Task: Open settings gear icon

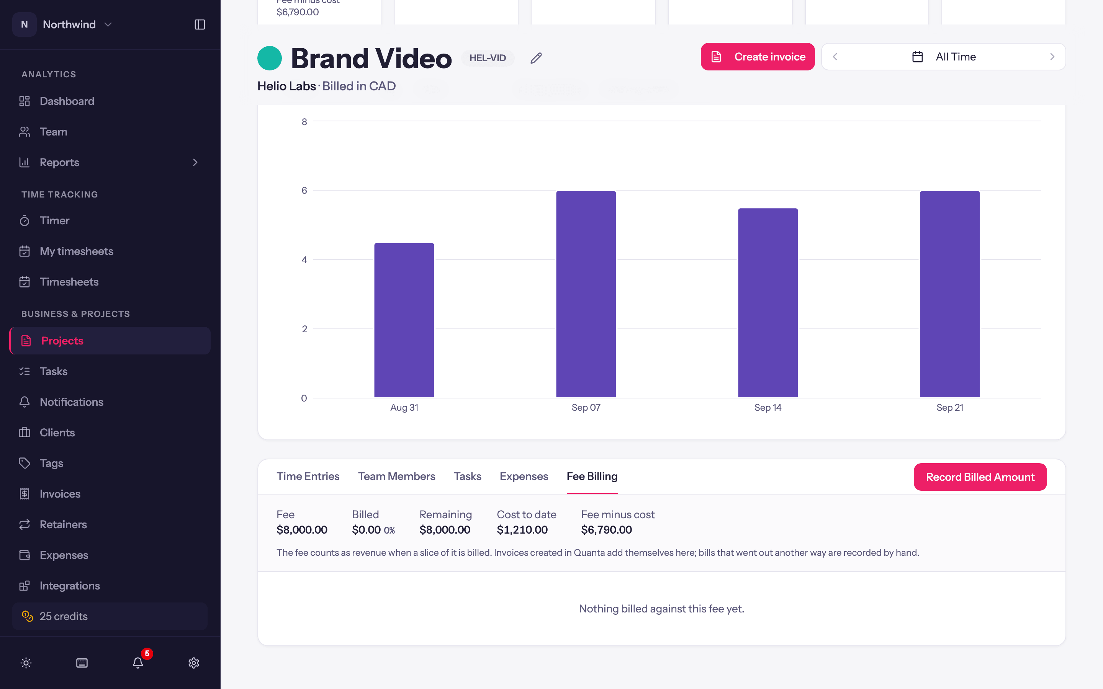Action: tap(194, 663)
